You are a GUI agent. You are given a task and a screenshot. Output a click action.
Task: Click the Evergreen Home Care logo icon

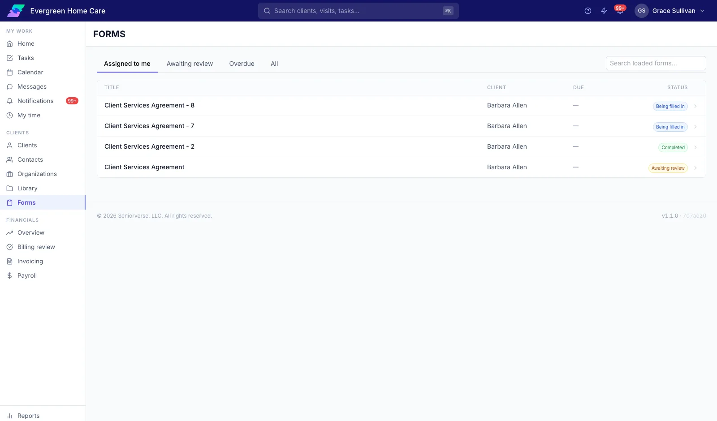[16, 11]
